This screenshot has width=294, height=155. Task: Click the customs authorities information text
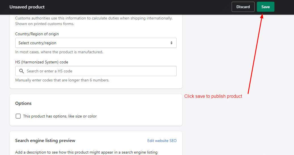(x=94, y=21)
